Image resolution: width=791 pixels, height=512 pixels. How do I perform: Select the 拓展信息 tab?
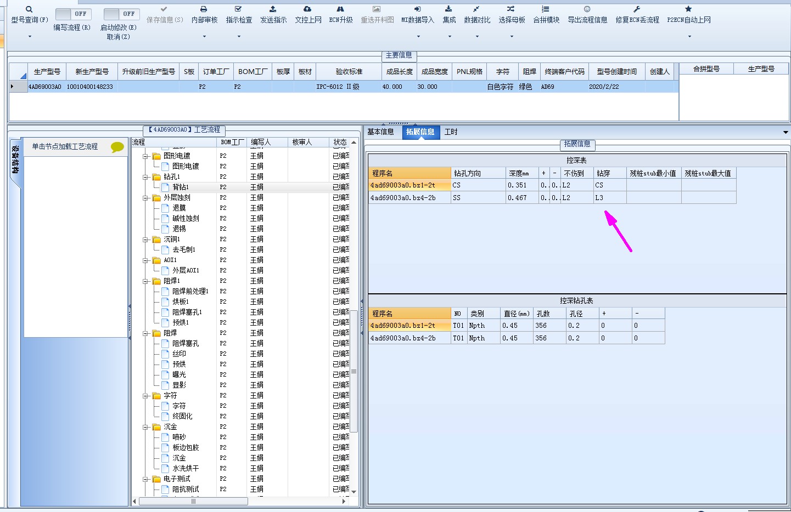[x=420, y=132]
